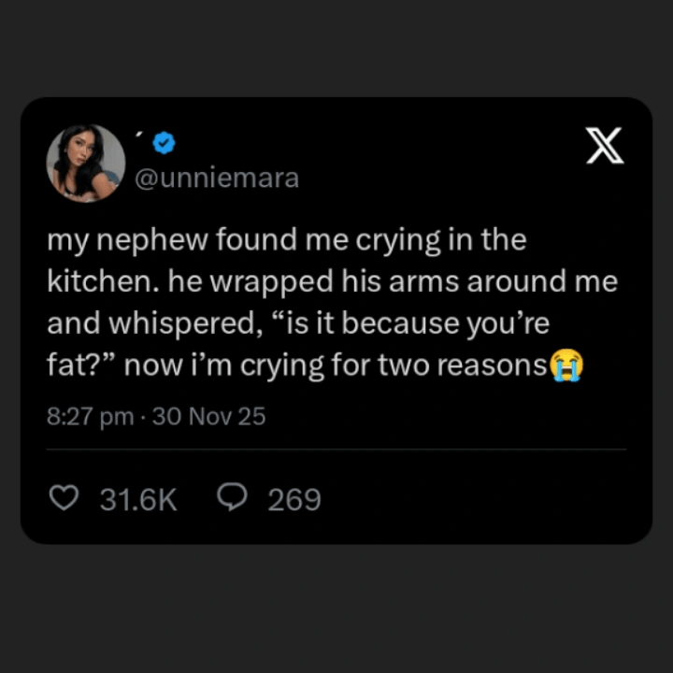Click the X logo on the tweet
Screen dimensions: 673x673
click(x=605, y=148)
